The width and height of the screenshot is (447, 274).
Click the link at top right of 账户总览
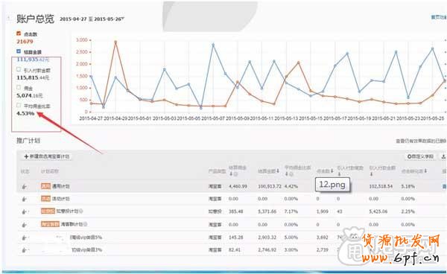click(439, 17)
